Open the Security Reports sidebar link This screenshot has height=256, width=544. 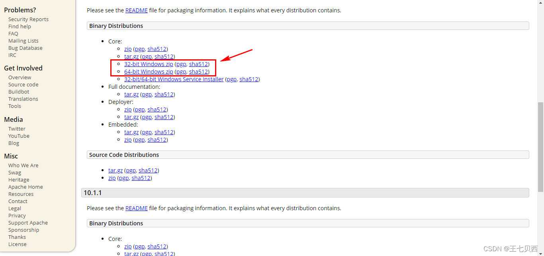tap(28, 19)
